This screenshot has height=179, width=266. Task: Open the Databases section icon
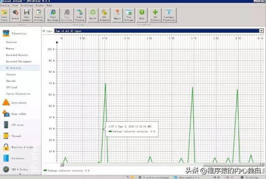point(6,158)
